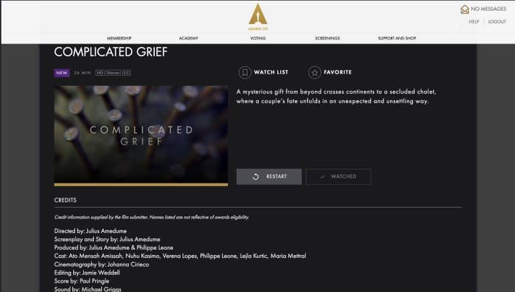515x292 pixels.
Task: Toggle the Watched checkmark button
Action: pos(338,177)
